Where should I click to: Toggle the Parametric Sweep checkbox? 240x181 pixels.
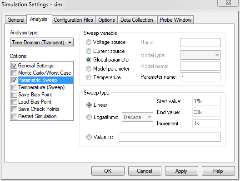pos(14,80)
